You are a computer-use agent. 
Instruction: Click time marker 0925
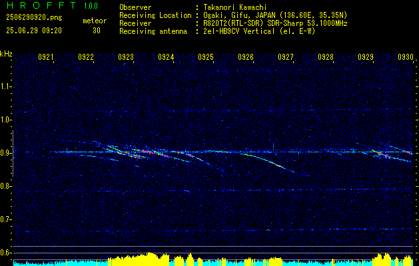pos(206,57)
